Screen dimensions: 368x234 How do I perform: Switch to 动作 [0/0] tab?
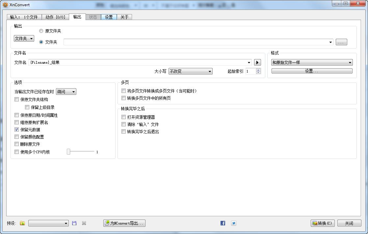55,17
